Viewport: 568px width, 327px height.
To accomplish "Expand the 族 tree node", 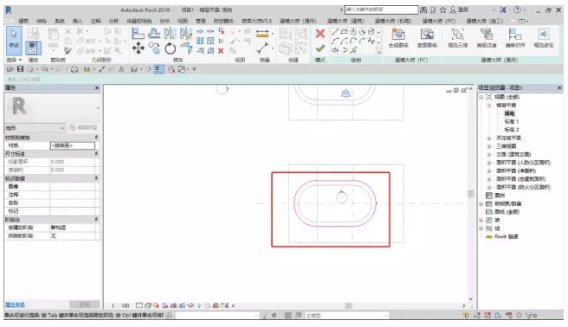I will (x=481, y=220).
